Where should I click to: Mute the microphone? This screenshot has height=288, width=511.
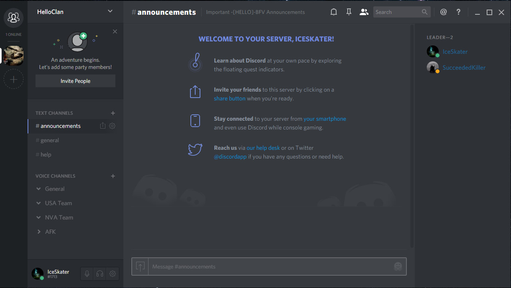click(87, 274)
